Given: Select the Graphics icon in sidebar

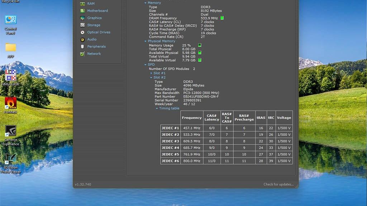Looking at the screenshot, I should (x=82, y=18).
